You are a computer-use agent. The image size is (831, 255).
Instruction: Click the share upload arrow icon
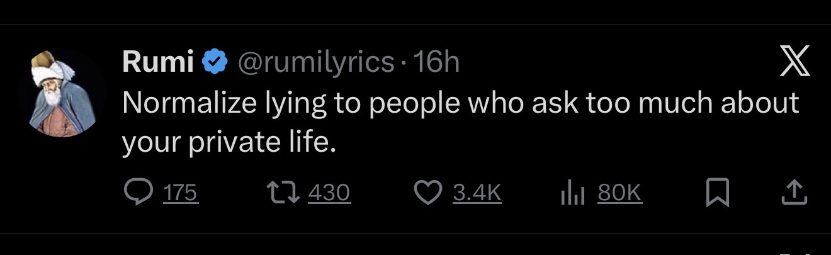click(x=794, y=193)
